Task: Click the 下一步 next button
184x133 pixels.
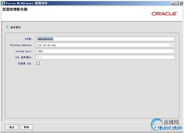Action: point(172,127)
